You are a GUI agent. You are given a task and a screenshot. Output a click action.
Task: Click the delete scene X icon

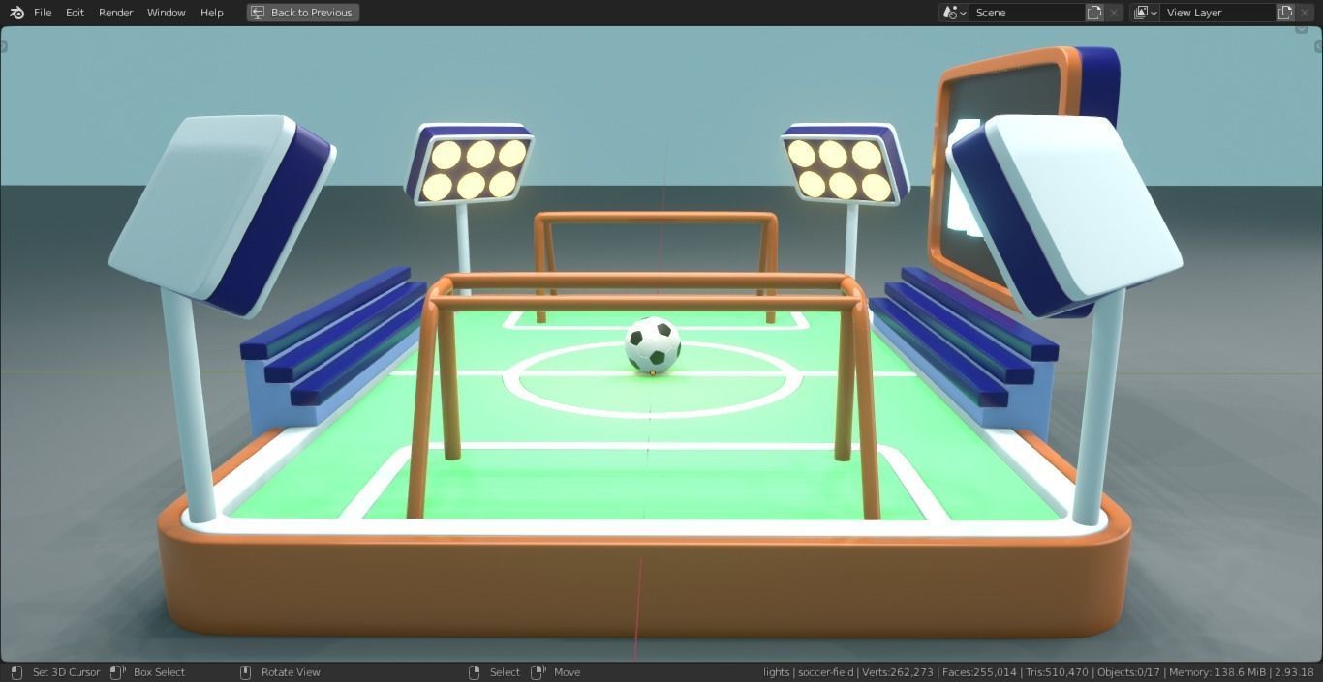coord(1114,13)
